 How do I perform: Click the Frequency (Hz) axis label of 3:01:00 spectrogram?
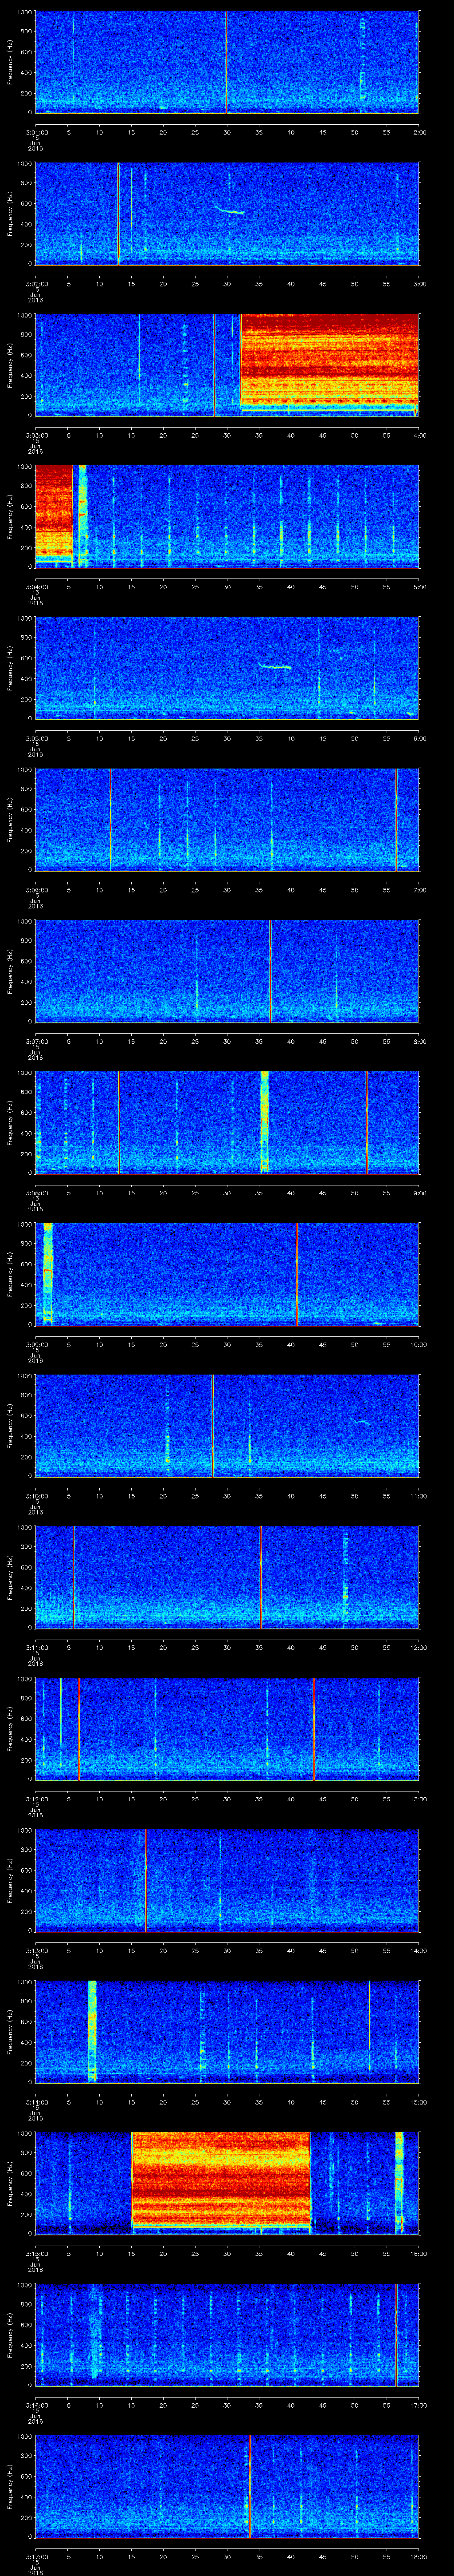(x=10, y=62)
